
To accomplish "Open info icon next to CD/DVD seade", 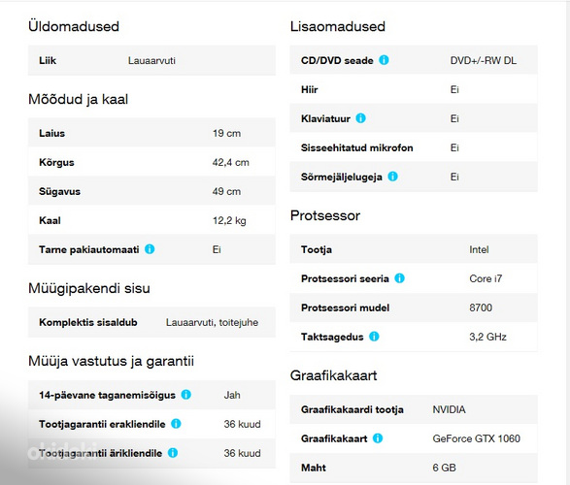I will [x=384, y=60].
